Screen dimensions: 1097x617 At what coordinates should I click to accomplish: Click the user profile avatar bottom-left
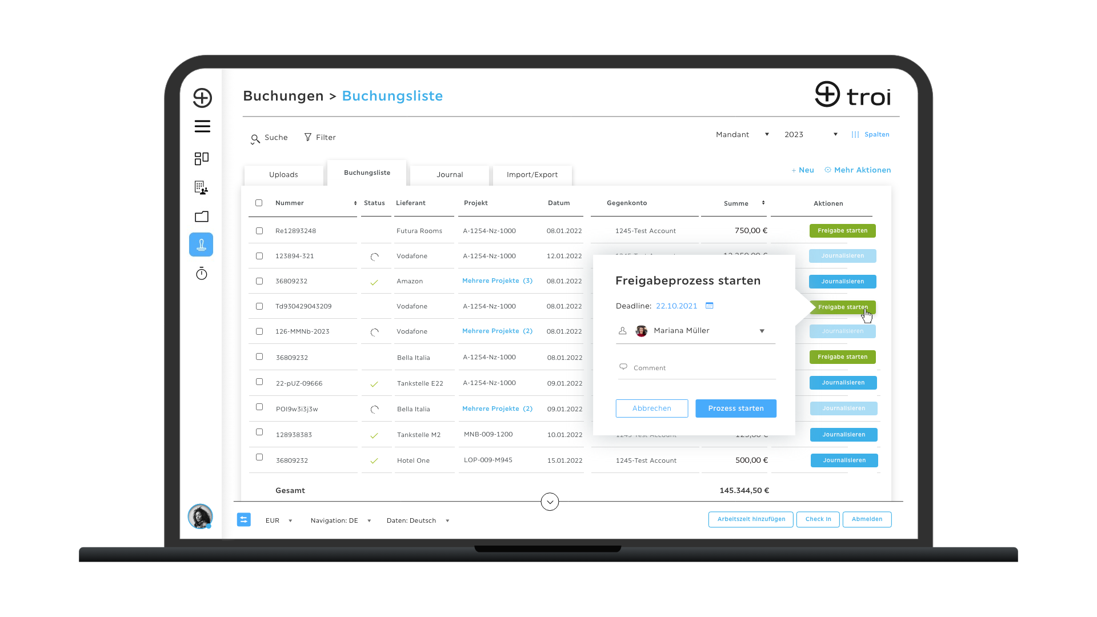[x=199, y=517]
